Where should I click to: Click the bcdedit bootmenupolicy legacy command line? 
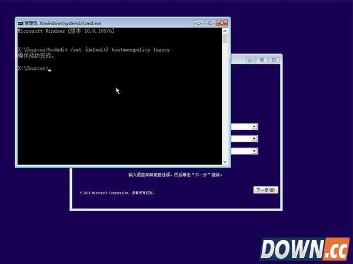click(x=94, y=50)
